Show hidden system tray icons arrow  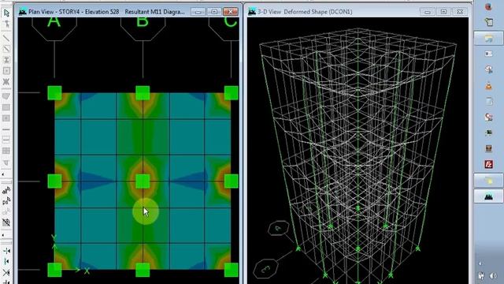pos(480,263)
